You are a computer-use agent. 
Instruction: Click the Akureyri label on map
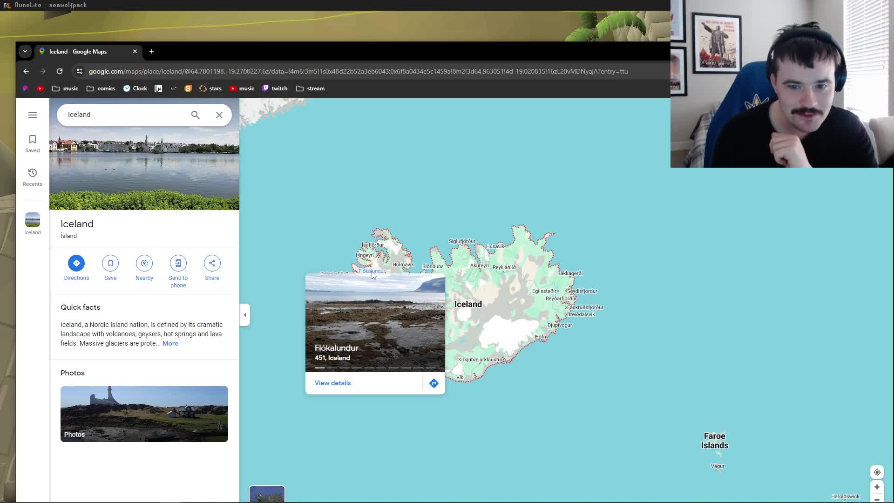click(x=480, y=265)
